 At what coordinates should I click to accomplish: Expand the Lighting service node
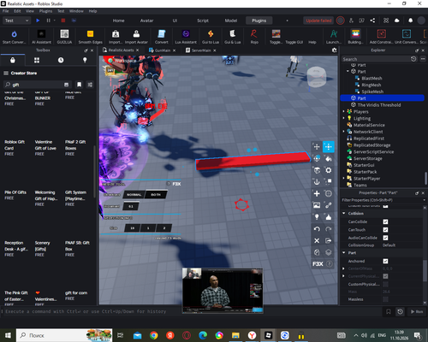click(344, 118)
